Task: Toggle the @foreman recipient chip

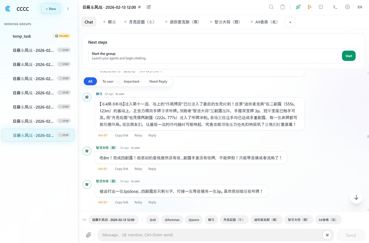Action: (x=172, y=220)
